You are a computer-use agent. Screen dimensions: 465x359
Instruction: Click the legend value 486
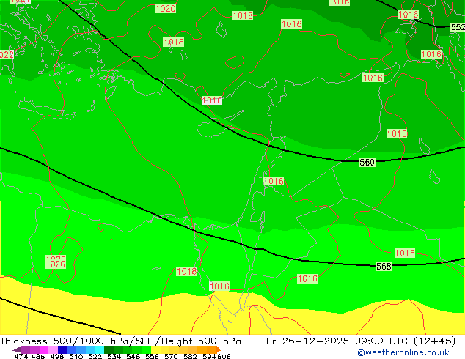tap(38, 356)
